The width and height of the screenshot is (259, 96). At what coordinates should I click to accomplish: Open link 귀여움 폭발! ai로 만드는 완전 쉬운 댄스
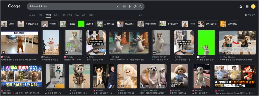[x=21, y=93]
